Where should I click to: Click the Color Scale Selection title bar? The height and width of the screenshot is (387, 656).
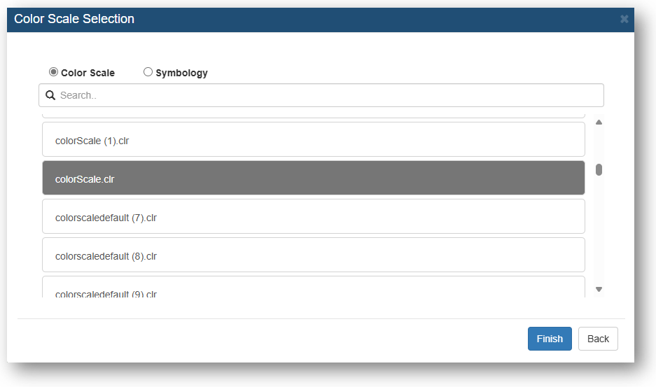coord(321,20)
